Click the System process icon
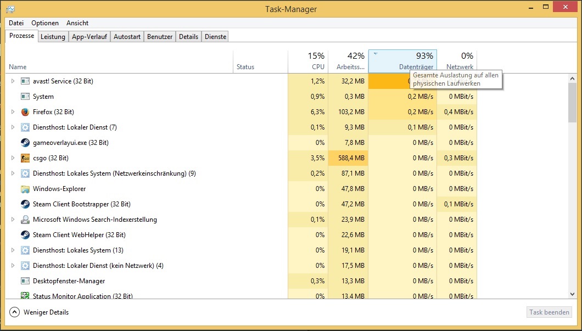Screen dimensions: 582x331 [x=25, y=97]
